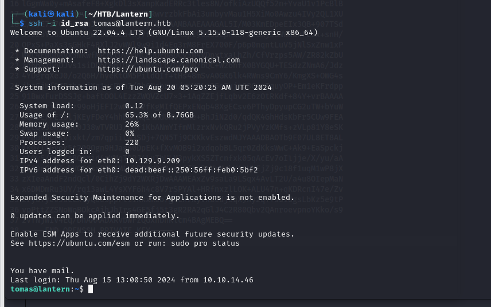491x307 pixels.
Task: Click the '0 updates can be applied' line
Action: (x=95, y=216)
